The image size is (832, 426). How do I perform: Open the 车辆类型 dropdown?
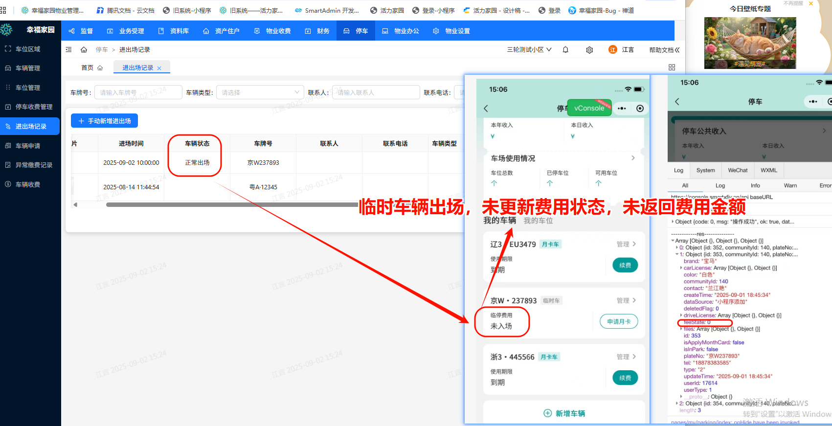(x=260, y=92)
